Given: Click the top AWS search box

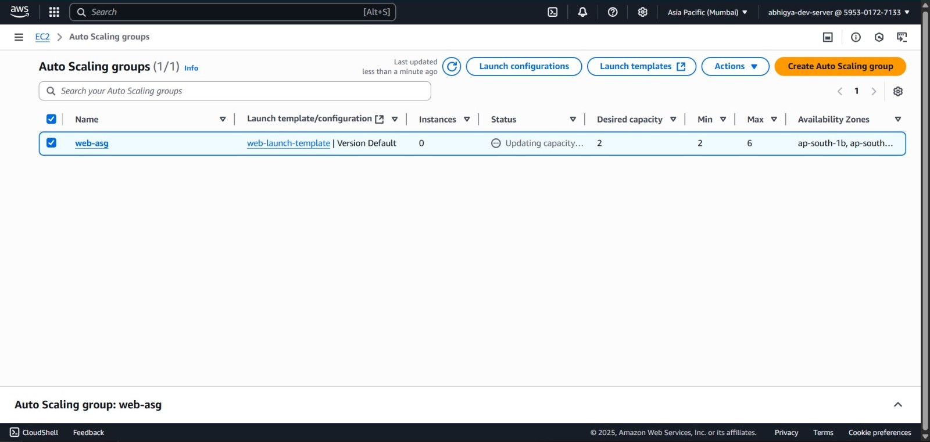Looking at the screenshot, I should (x=233, y=12).
